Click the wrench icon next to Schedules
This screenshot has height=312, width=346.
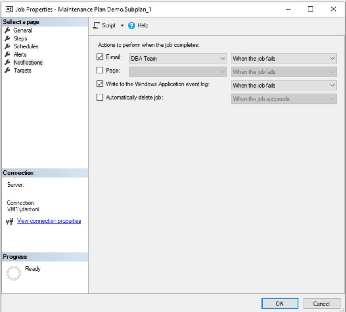point(7,46)
